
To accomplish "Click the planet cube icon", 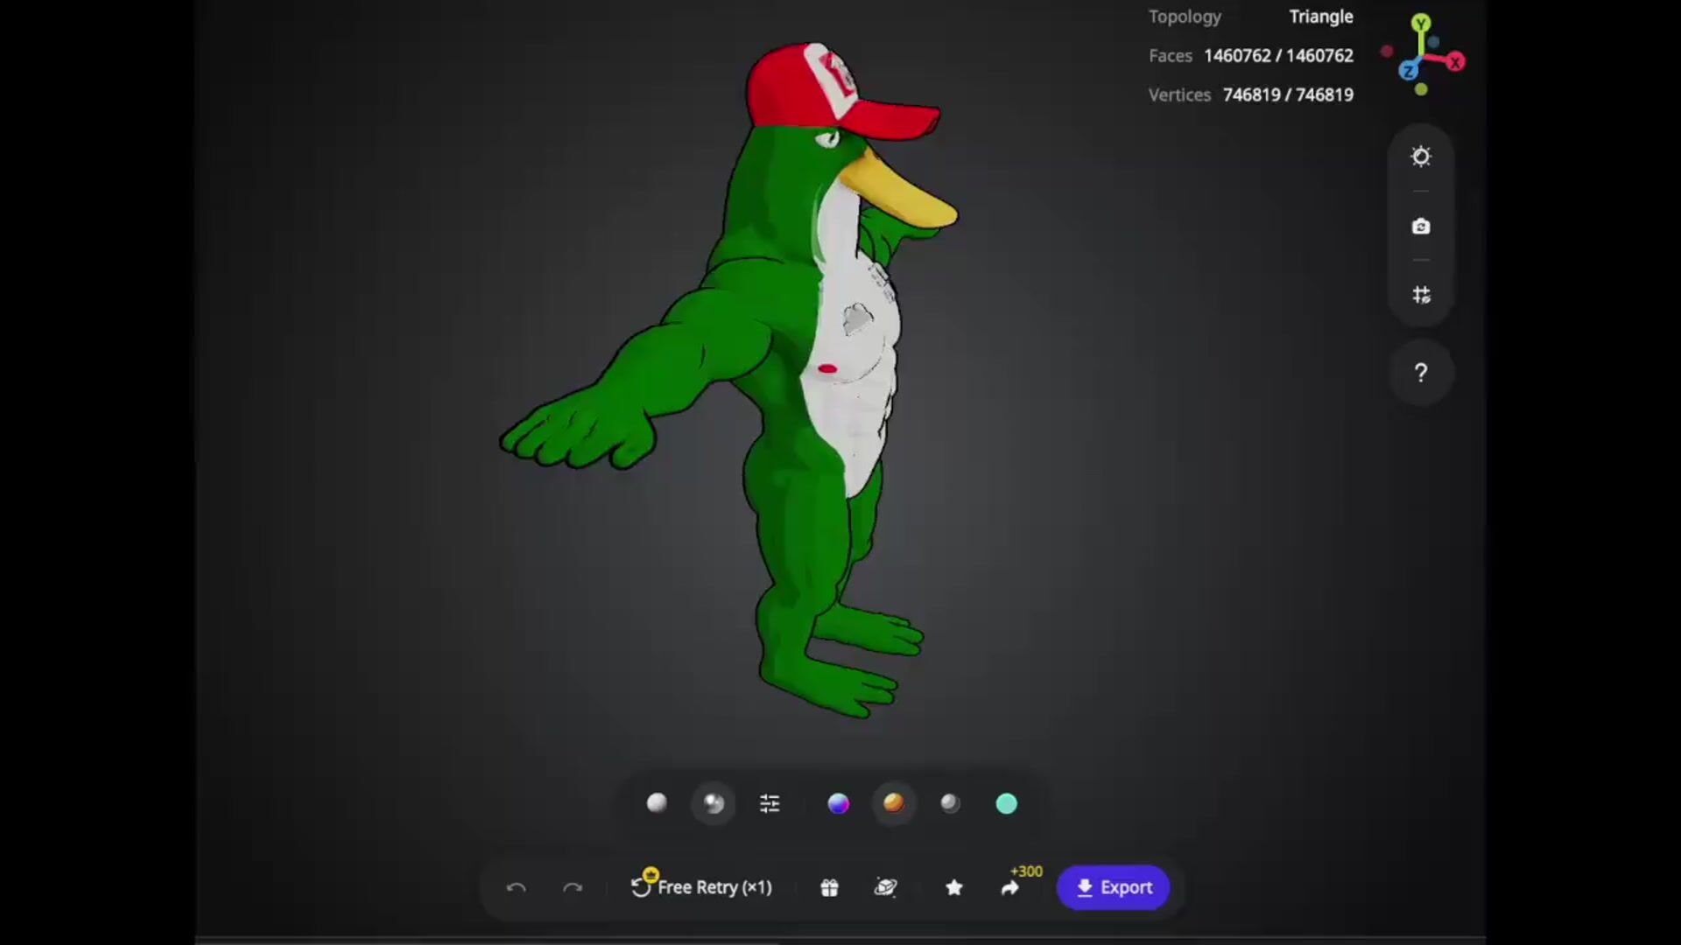I will coord(886,888).
